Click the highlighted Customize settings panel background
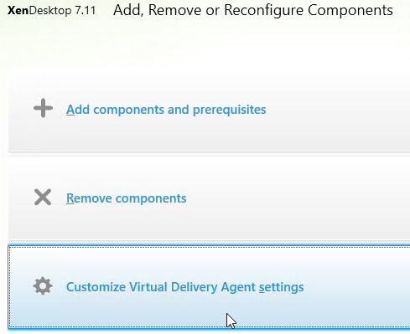This screenshot has width=410, height=334. pos(350,307)
